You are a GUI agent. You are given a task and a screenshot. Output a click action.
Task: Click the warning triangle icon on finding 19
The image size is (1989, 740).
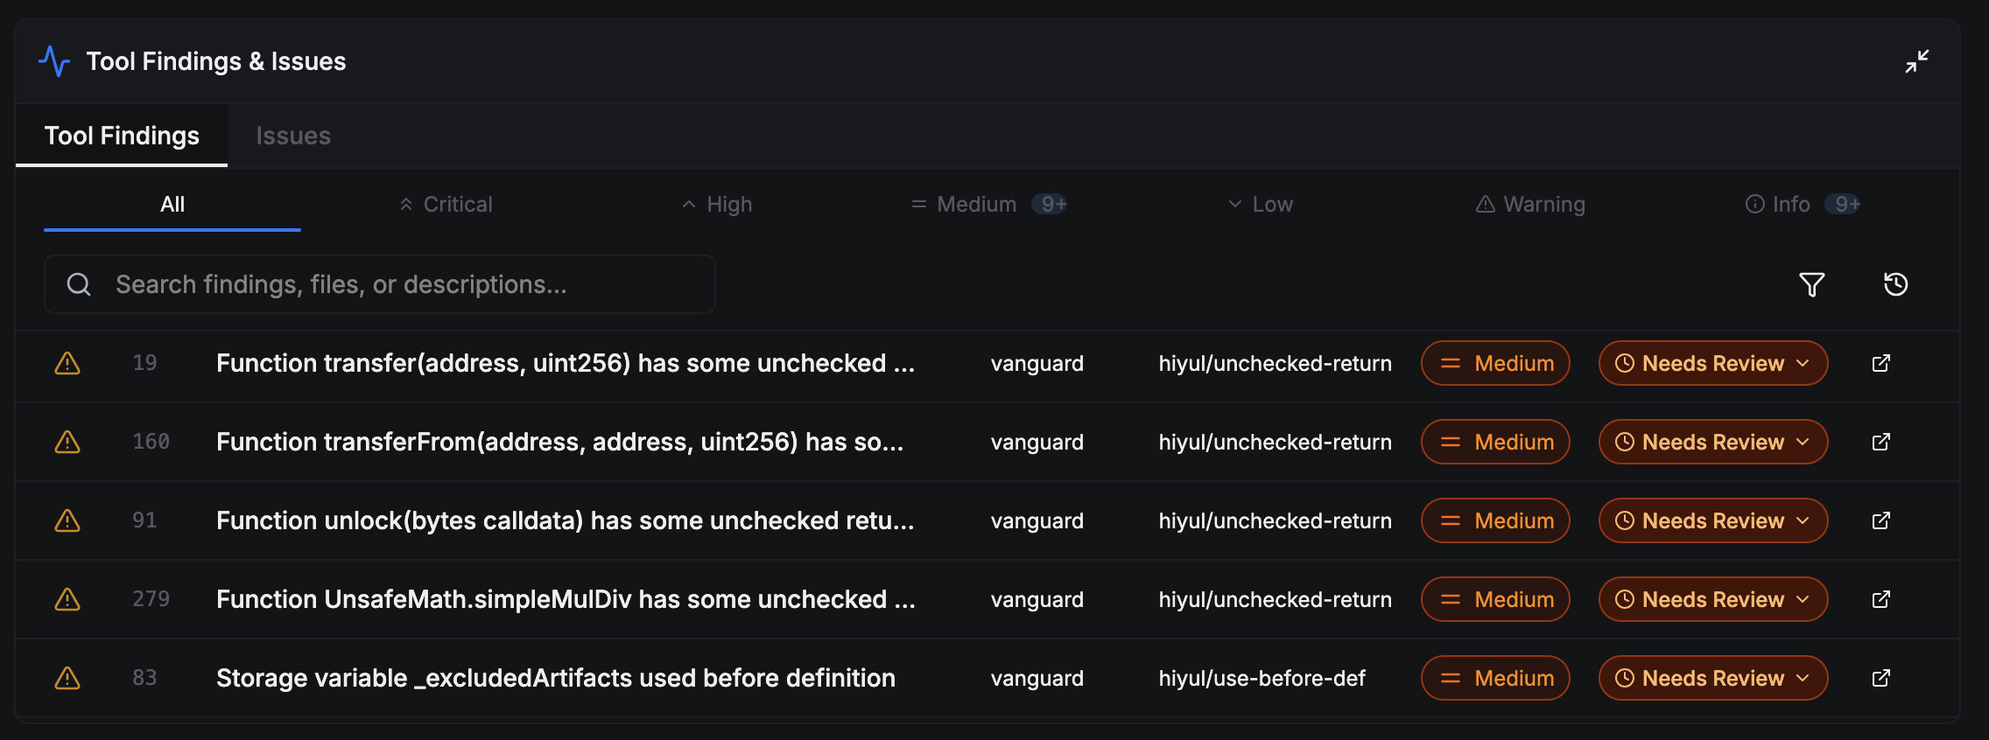pos(67,362)
